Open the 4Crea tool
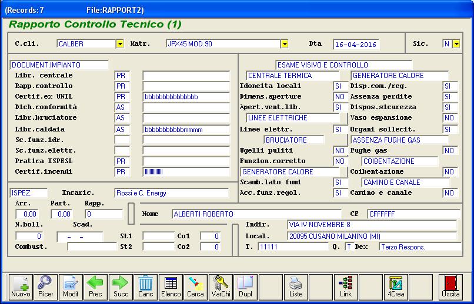Viewport: 474px width, 304px height. [x=396, y=287]
